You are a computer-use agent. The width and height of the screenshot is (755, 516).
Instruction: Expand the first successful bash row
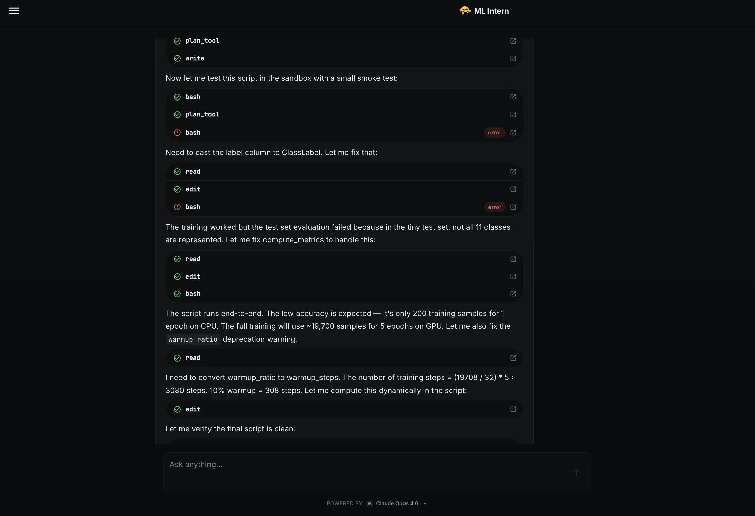coord(344,97)
